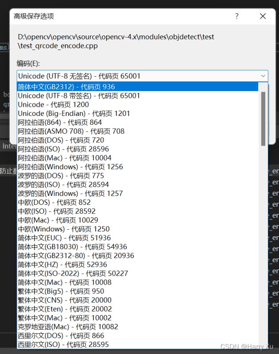This screenshot has width=279, height=354.
Task: Pick 西里尔文(ISO) - 代码页 28595
Action: pos(63,344)
